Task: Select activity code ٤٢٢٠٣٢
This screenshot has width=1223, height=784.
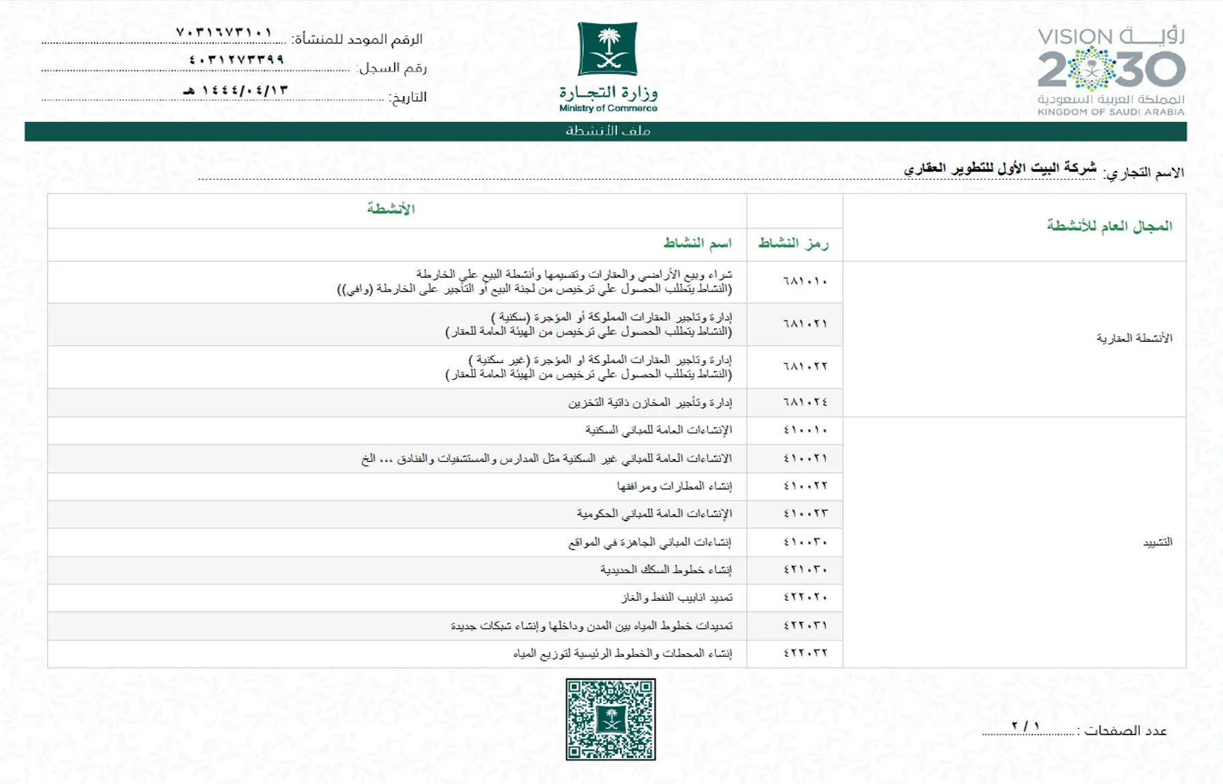Action: point(805,653)
